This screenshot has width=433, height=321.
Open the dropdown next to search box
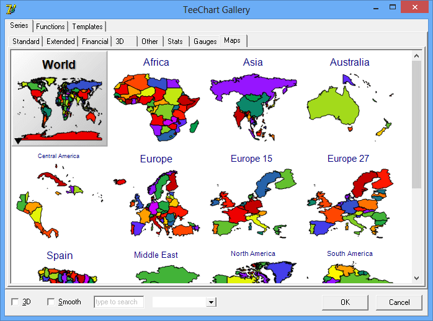(x=212, y=302)
